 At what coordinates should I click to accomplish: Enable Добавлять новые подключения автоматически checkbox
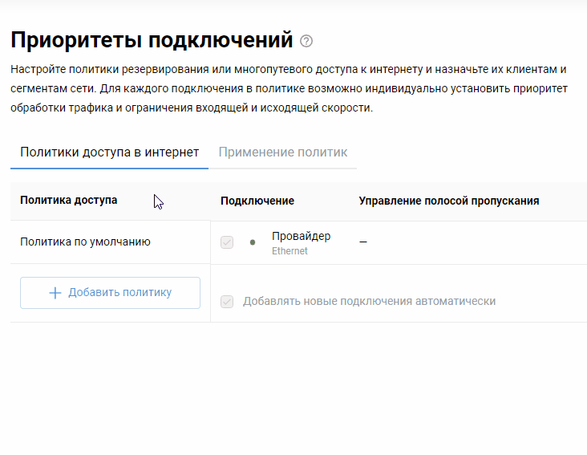227,302
